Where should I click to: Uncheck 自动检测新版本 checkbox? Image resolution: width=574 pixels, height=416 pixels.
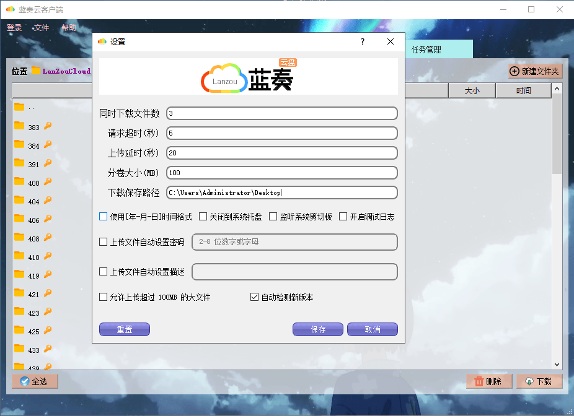254,297
